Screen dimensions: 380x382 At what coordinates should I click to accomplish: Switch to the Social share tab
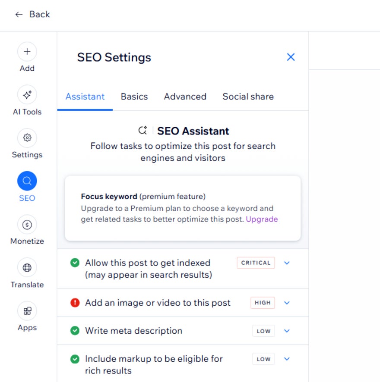point(247,97)
